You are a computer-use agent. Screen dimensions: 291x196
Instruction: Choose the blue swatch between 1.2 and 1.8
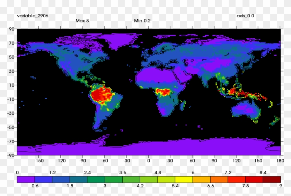click(61, 179)
